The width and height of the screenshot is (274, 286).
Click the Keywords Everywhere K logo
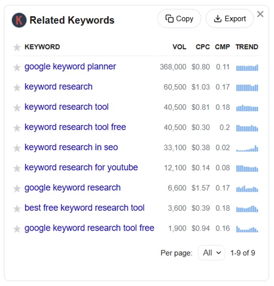[19, 20]
